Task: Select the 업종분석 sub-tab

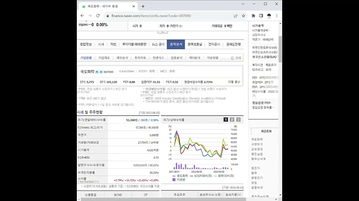Action: (177, 58)
